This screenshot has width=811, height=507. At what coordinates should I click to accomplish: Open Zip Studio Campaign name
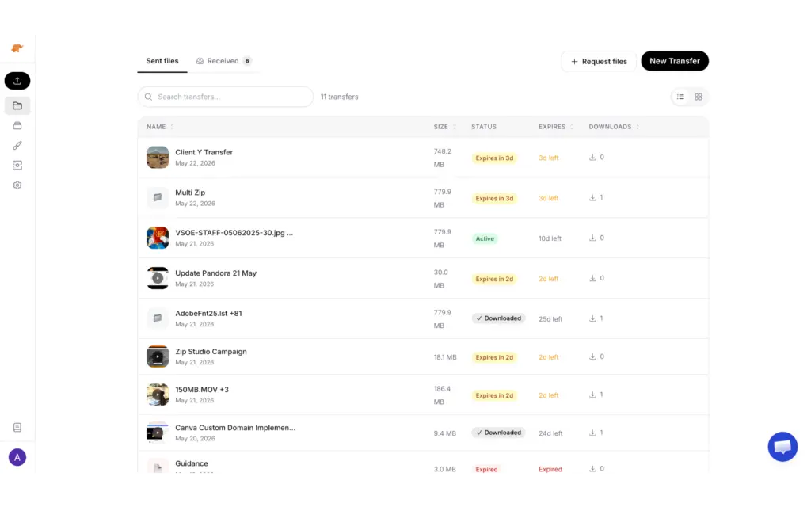(x=211, y=351)
